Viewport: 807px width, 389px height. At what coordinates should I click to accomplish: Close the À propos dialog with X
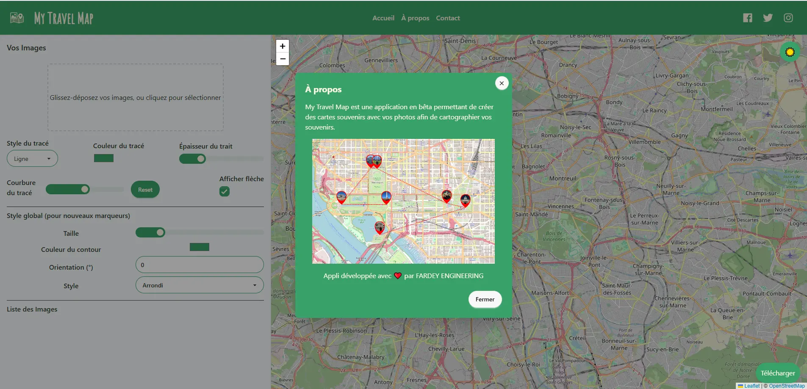[502, 83]
